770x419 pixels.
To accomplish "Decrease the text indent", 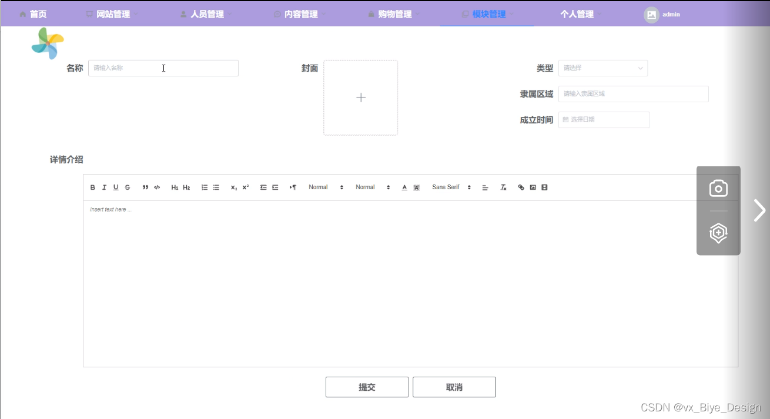I will [263, 187].
